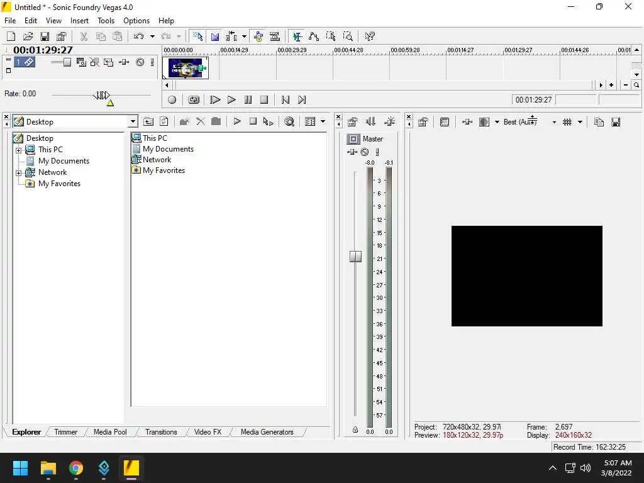Open the Edit menu
This screenshot has height=483, width=644.
[x=31, y=21]
